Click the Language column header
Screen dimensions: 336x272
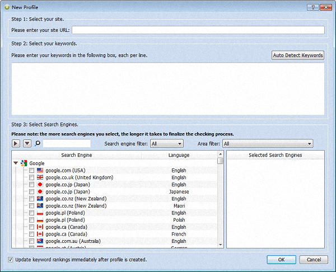[x=179, y=155]
